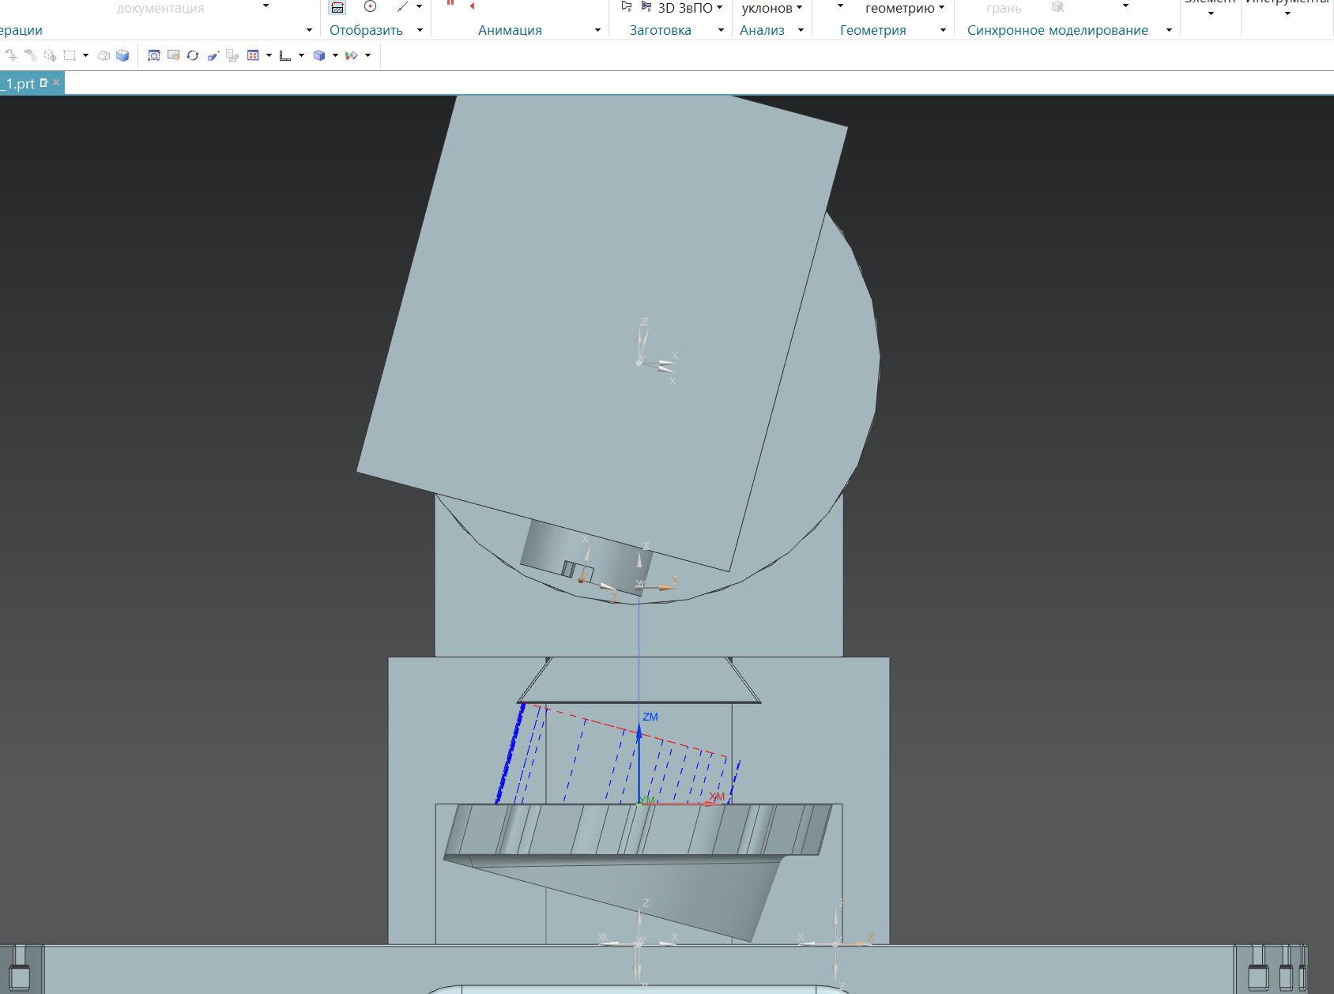Expand the Анимация group dropdown
The height and width of the screenshot is (994, 1334).
(597, 30)
